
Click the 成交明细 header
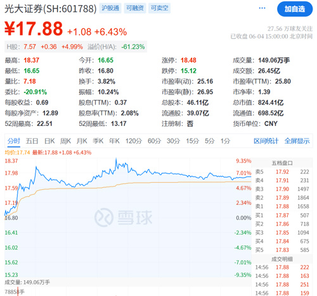(282, 259)
